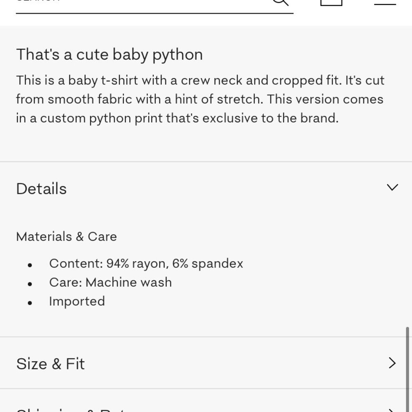Open the Size & Fit section label

[x=51, y=364]
